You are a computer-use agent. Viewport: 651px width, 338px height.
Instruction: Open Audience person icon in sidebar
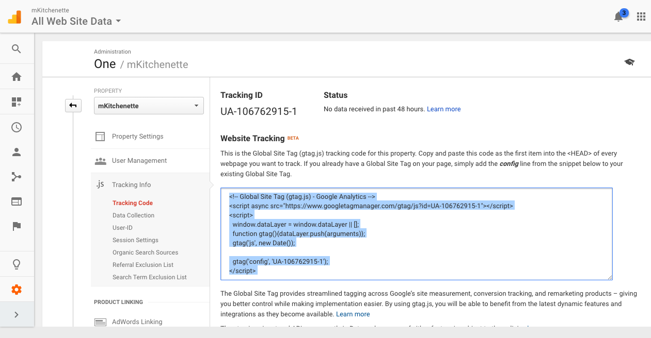click(17, 152)
